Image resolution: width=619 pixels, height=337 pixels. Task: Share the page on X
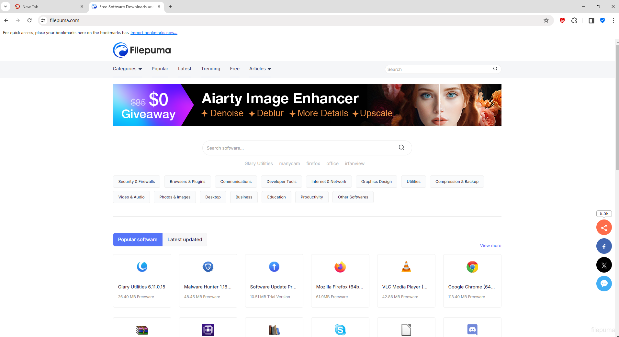pyautogui.click(x=604, y=265)
